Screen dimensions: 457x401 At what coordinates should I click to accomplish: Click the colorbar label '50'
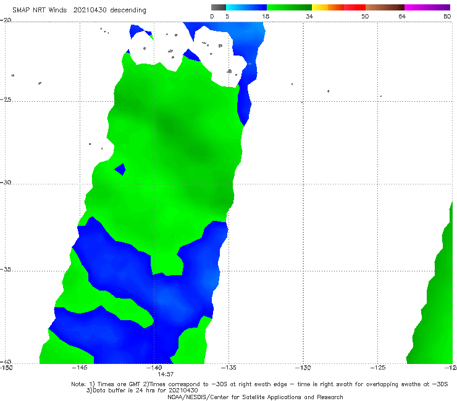[365, 16]
